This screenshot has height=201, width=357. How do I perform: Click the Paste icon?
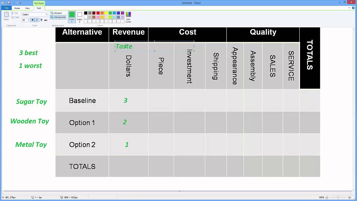pos(6,16)
